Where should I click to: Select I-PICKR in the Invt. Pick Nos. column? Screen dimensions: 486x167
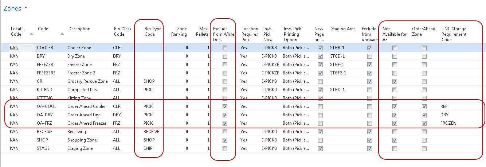pos(270,48)
